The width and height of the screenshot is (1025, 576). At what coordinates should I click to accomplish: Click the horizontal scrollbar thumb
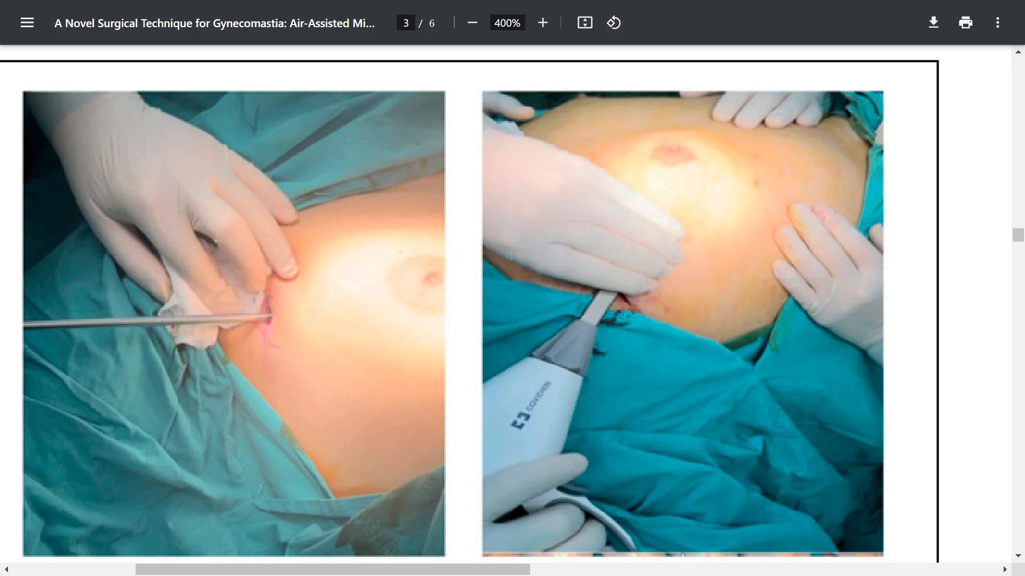coord(333,570)
